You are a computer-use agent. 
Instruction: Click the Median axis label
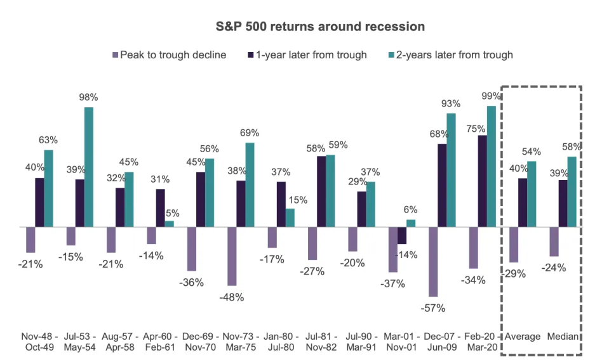[x=563, y=337]
